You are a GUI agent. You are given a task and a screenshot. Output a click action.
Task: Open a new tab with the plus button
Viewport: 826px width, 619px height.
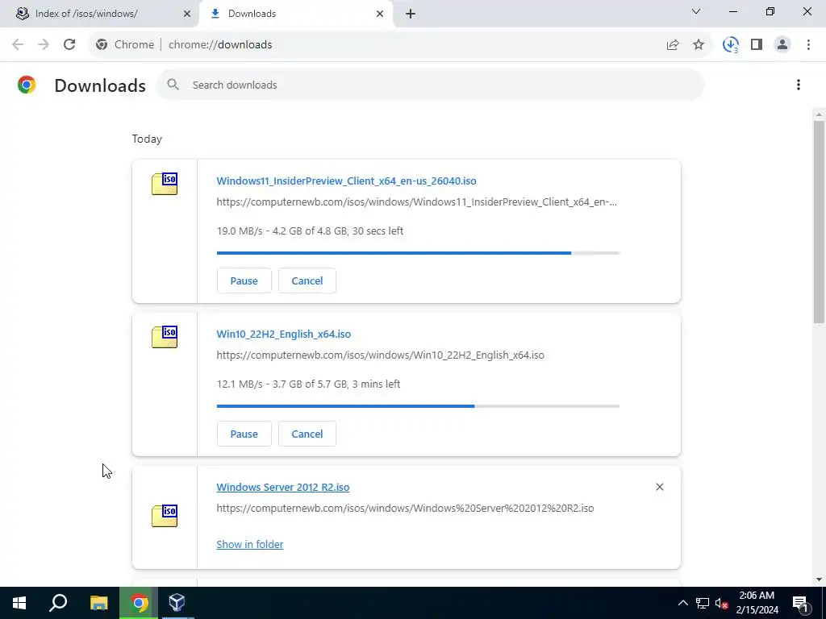(411, 14)
